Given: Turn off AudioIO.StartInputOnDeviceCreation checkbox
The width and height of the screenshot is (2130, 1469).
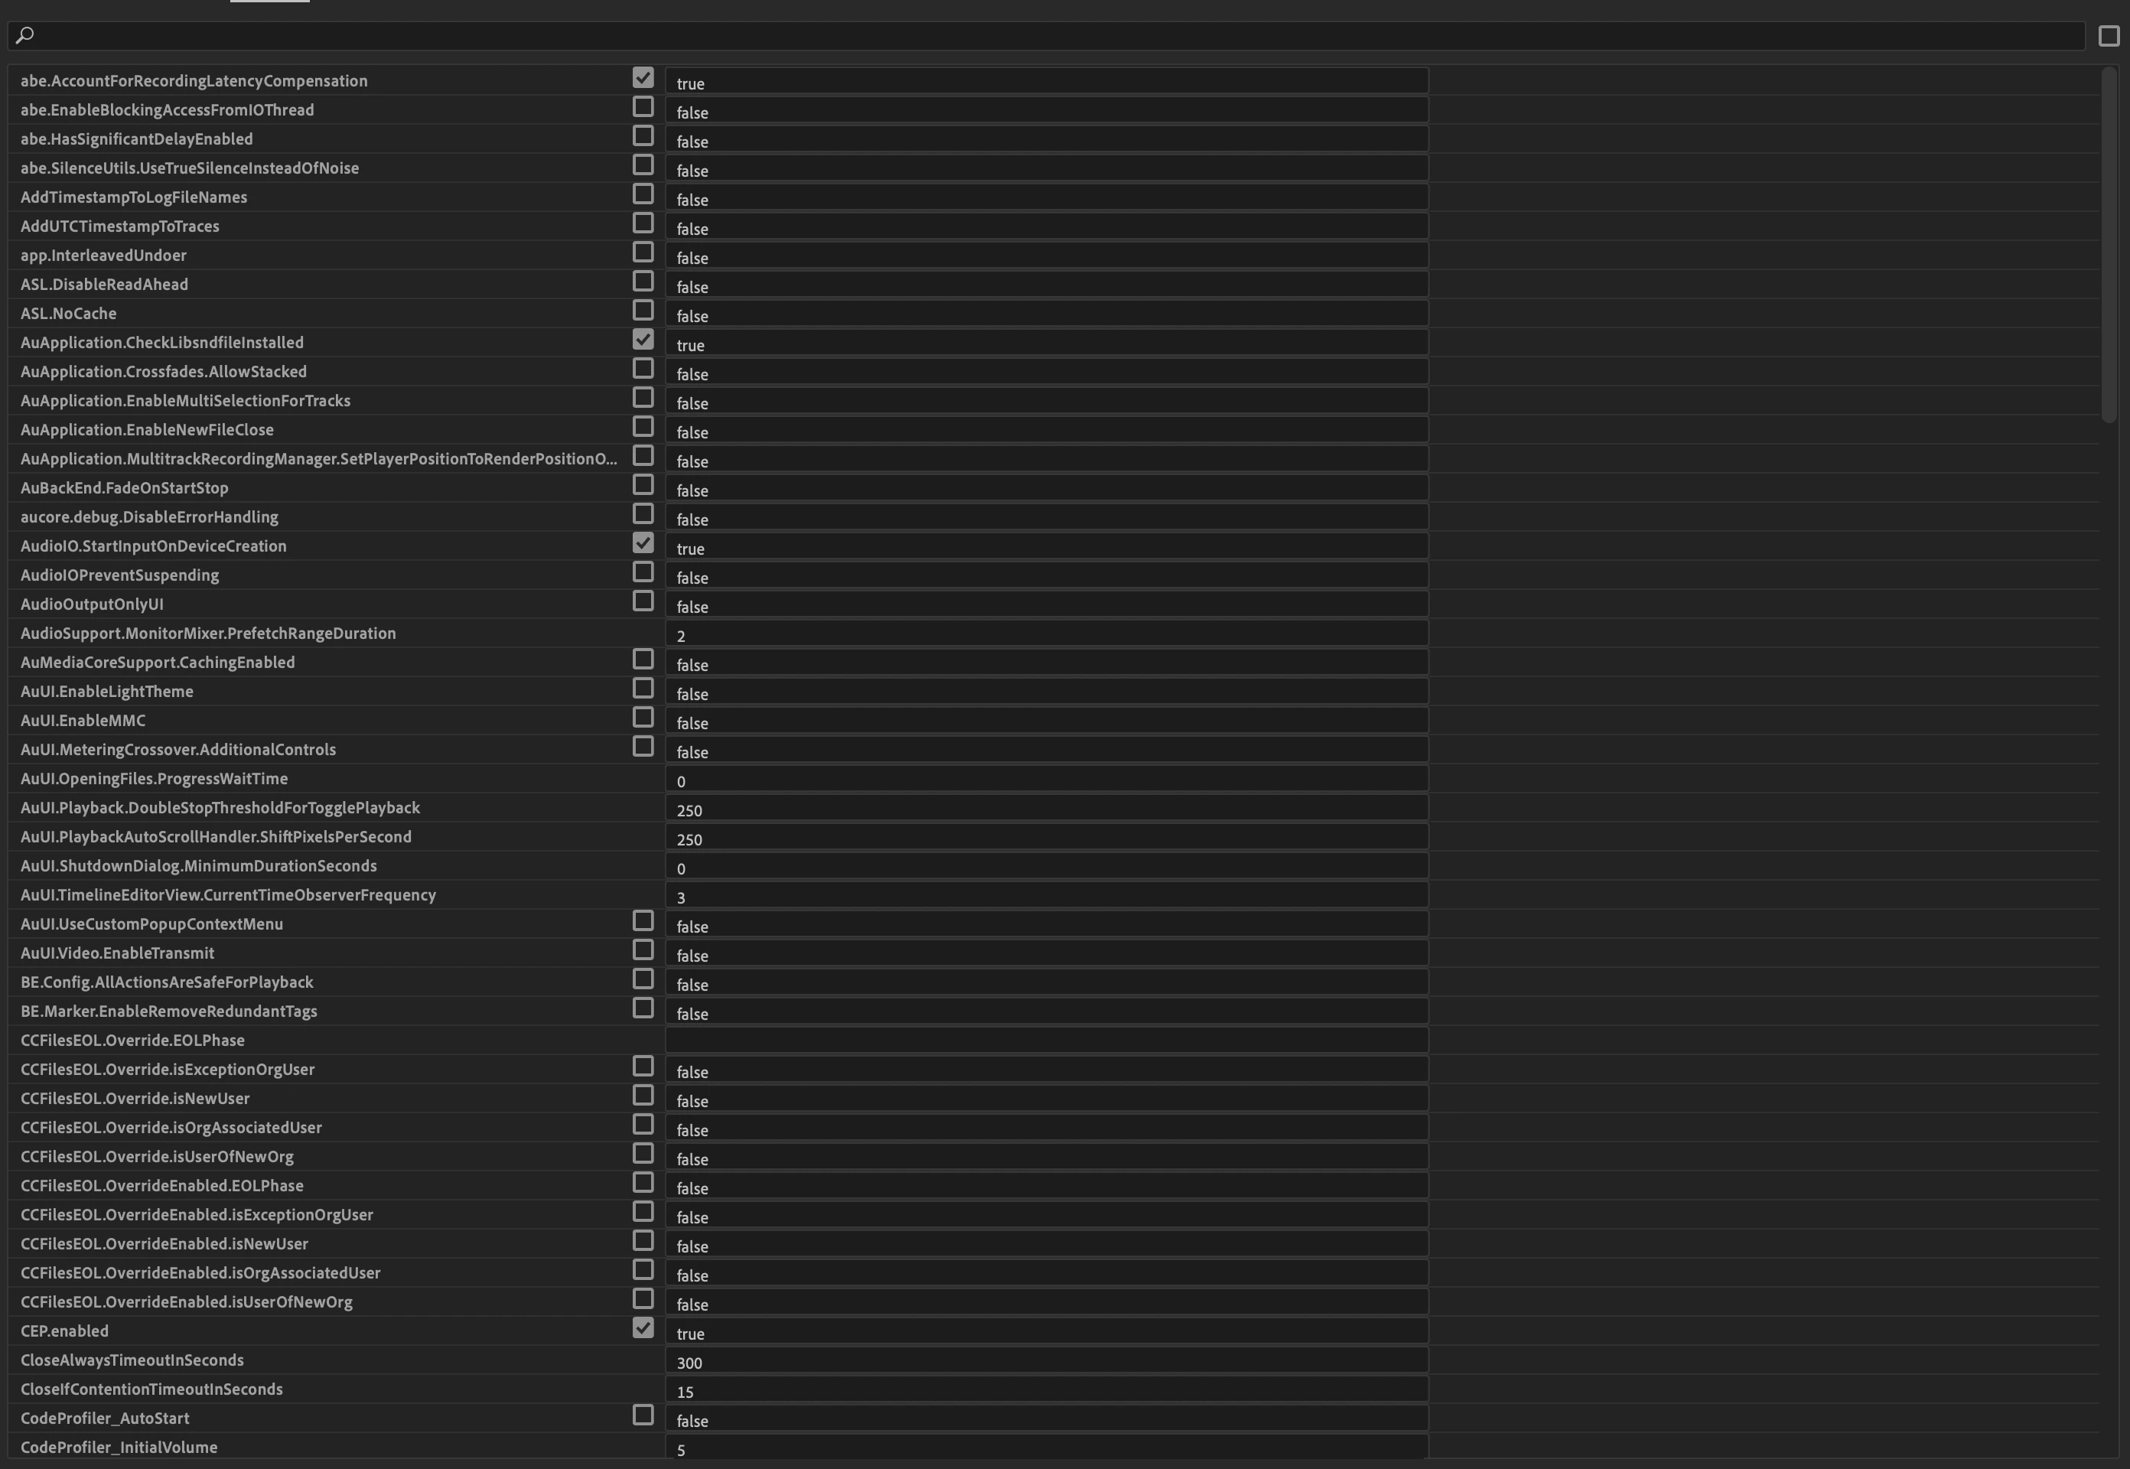Looking at the screenshot, I should pyautogui.click(x=643, y=543).
